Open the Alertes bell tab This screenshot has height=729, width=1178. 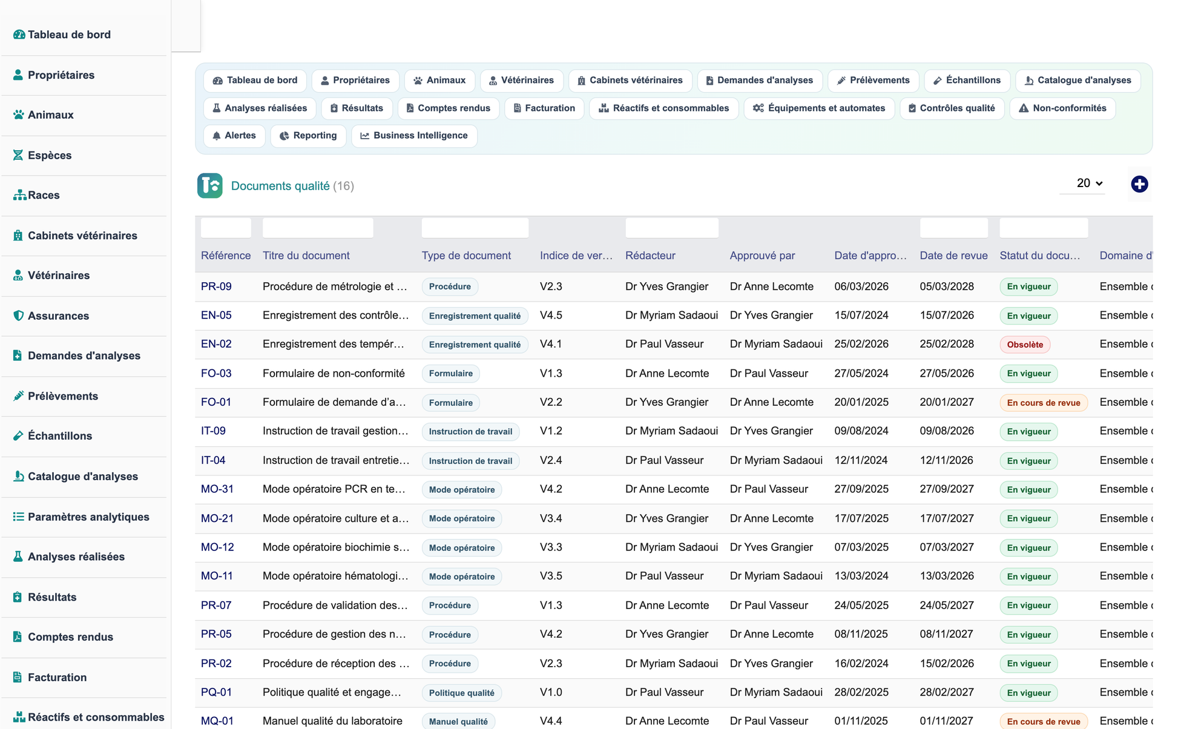[234, 136]
